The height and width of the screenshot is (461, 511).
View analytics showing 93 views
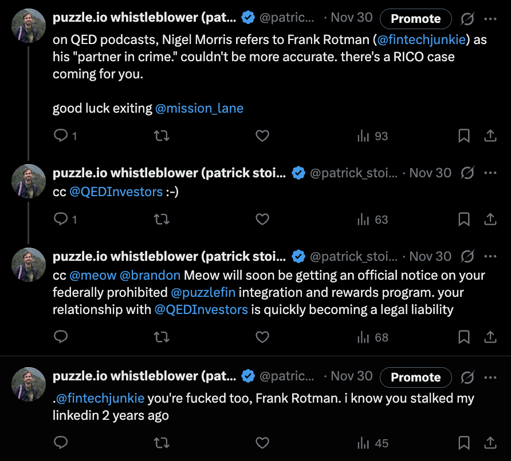pyautogui.click(x=372, y=136)
